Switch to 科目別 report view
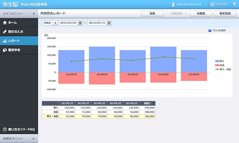 tap(201, 13)
